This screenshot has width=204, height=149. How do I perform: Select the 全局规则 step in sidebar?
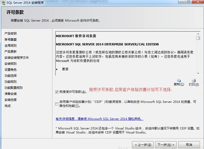tap(11, 46)
